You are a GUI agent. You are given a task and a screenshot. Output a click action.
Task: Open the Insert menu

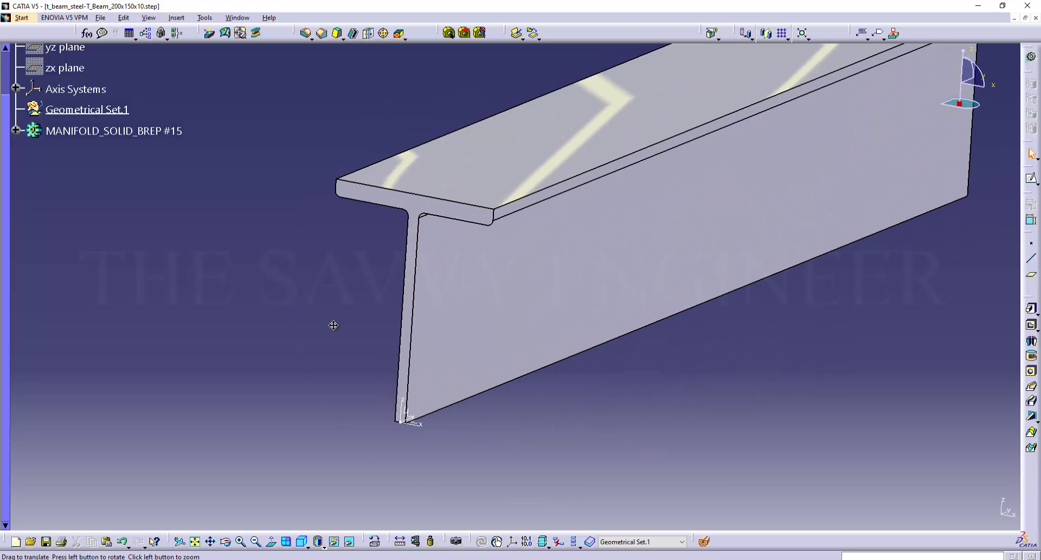pos(176,18)
